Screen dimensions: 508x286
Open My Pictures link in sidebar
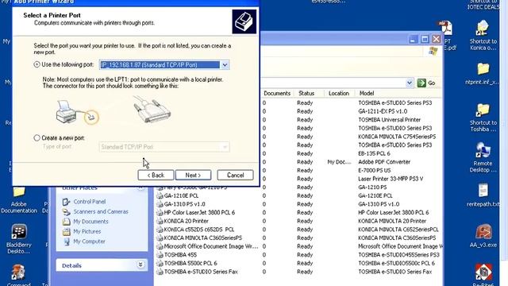pyautogui.click(x=87, y=231)
